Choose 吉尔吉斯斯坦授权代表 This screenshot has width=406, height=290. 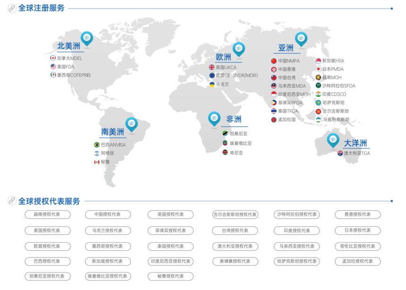coord(235,215)
